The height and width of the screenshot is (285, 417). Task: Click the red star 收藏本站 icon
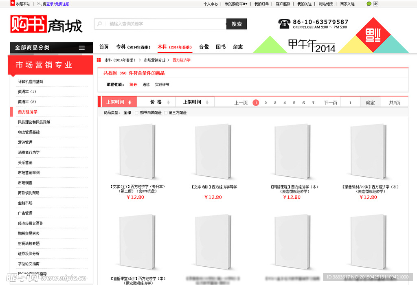click(12, 4)
